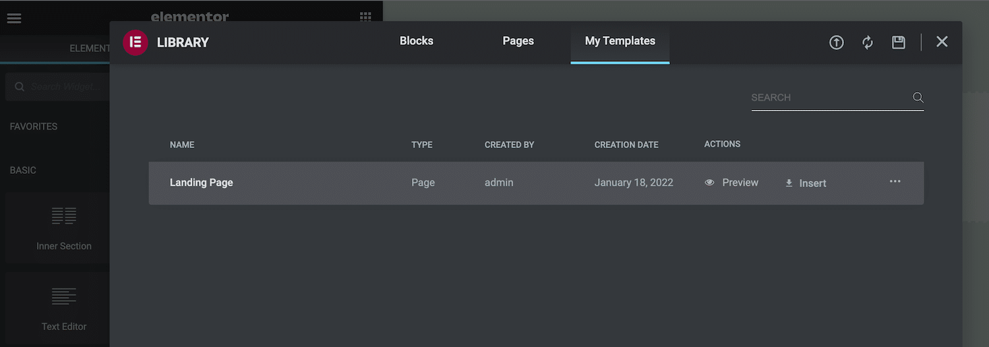Collapse the Basic widget category
The width and height of the screenshot is (989, 347).
[23, 170]
